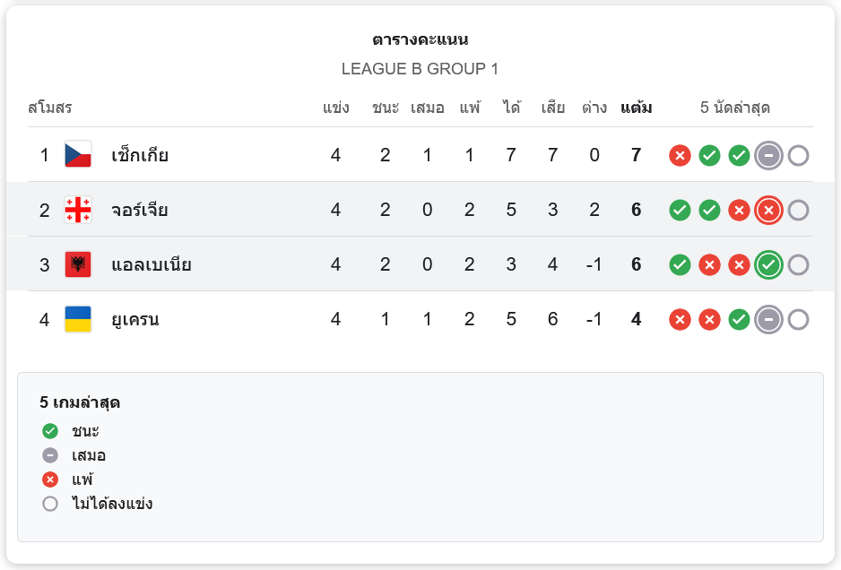Click Albania's highlighted latest win icon

point(768,264)
